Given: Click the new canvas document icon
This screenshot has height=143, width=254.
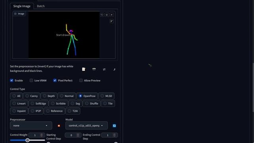Looking at the screenshot, I should click(x=84, y=69).
